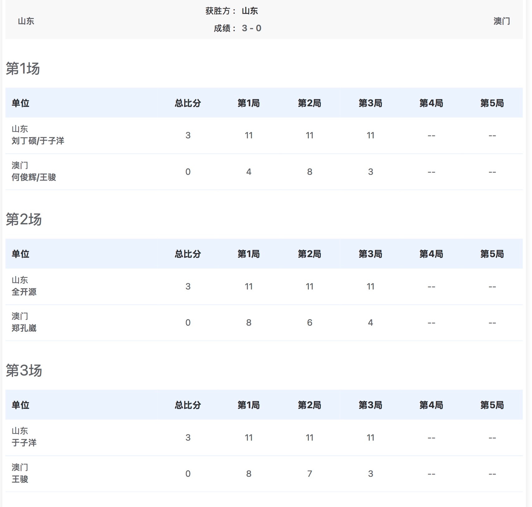
Task: Click 王骏's second game score 7
Action: click(x=309, y=474)
